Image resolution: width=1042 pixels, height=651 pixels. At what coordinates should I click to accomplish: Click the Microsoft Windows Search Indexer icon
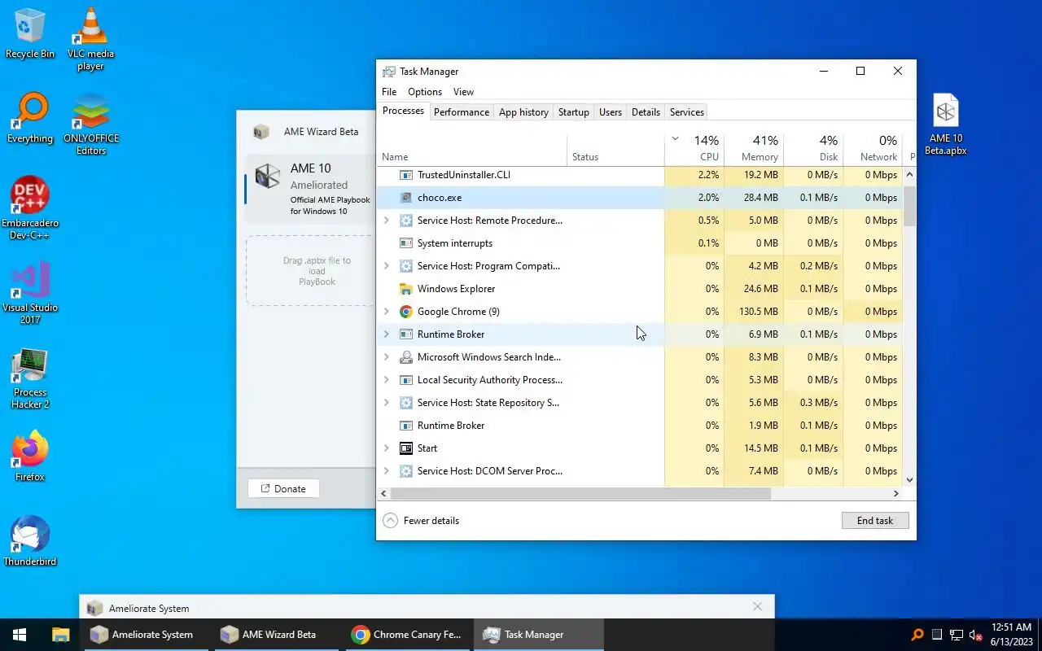406,357
